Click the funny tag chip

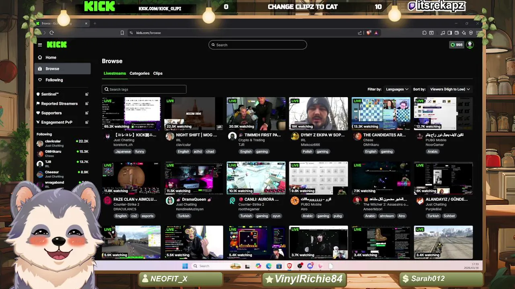point(140,152)
